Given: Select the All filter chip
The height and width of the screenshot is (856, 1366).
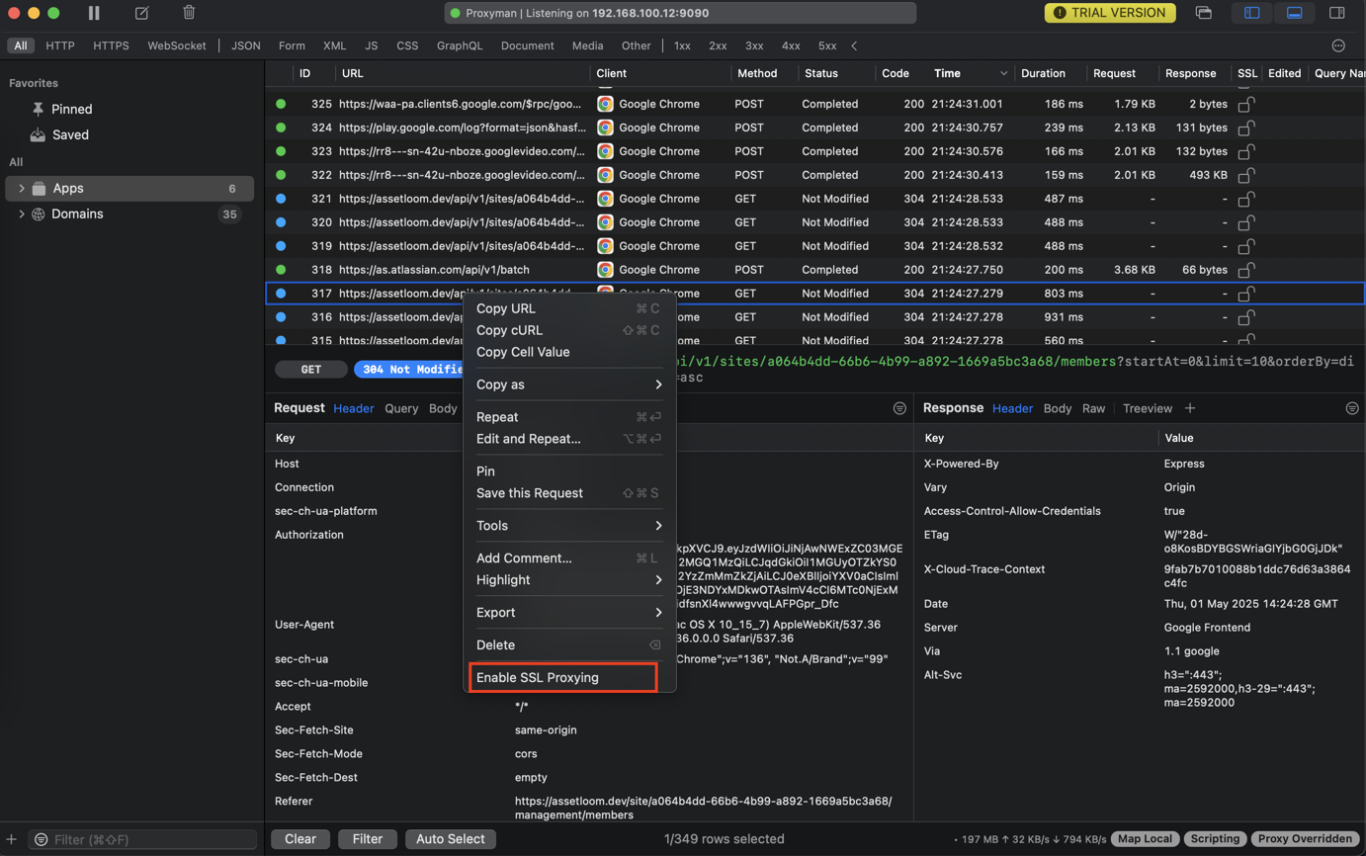Looking at the screenshot, I should click(x=20, y=45).
